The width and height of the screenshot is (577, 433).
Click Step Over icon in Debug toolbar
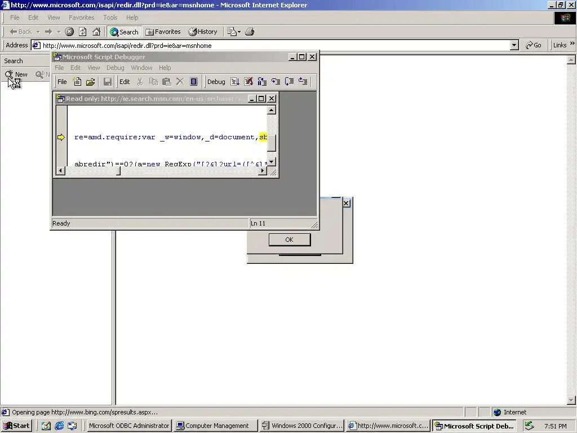pos(289,82)
